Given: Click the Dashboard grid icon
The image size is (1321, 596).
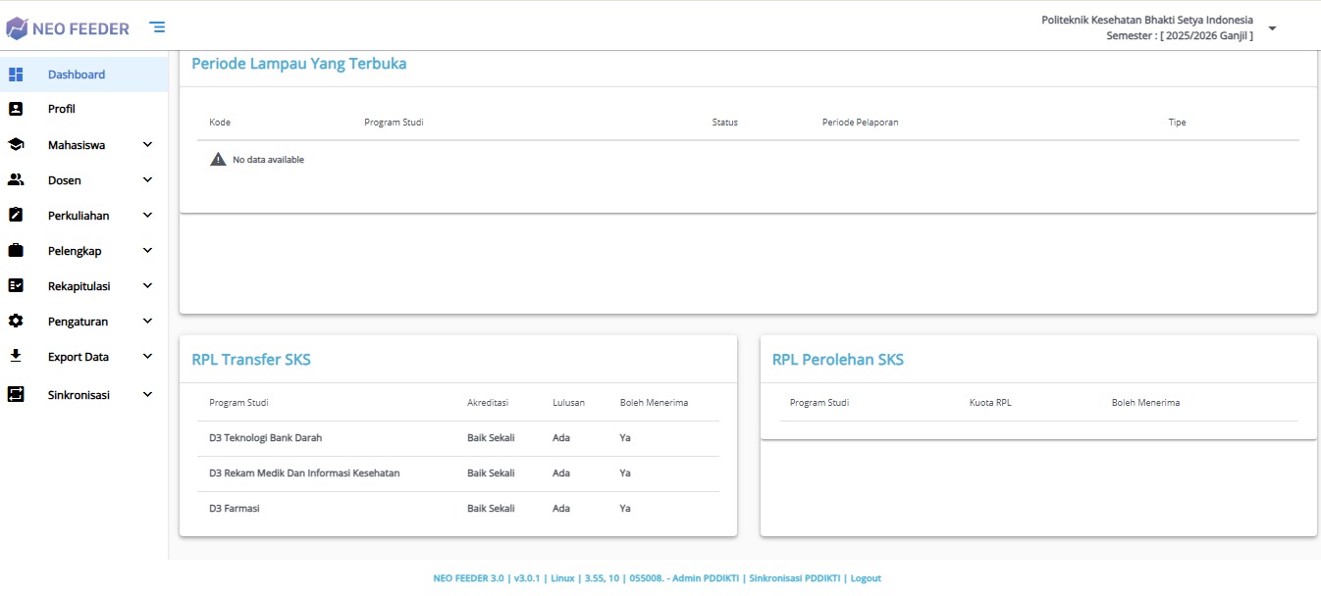Looking at the screenshot, I should coord(16,74).
